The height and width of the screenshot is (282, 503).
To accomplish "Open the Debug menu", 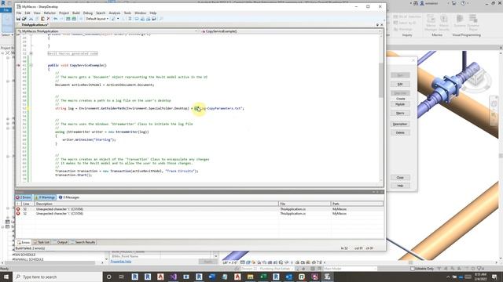I will [x=87, y=13].
